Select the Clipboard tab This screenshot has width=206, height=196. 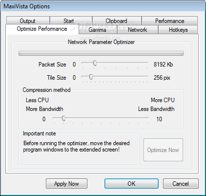coord(117,21)
